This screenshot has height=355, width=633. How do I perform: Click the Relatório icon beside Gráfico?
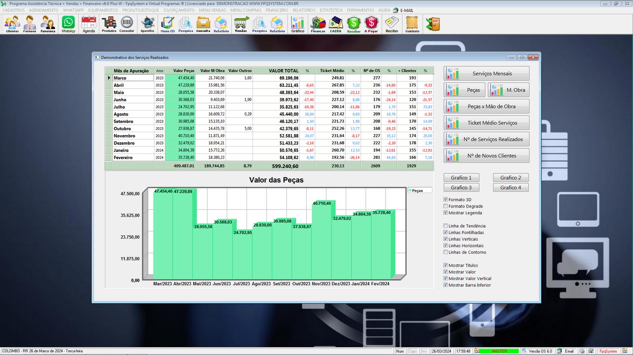[x=277, y=24]
